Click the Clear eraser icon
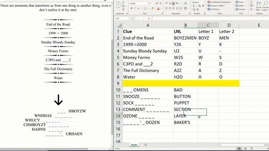The width and height of the screenshot is (269, 151). click(251, 9)
